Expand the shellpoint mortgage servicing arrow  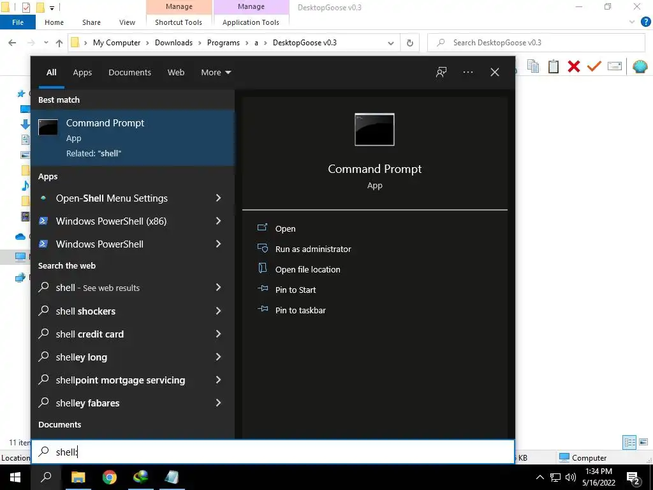pyautogui.click(x=218, y=380)
